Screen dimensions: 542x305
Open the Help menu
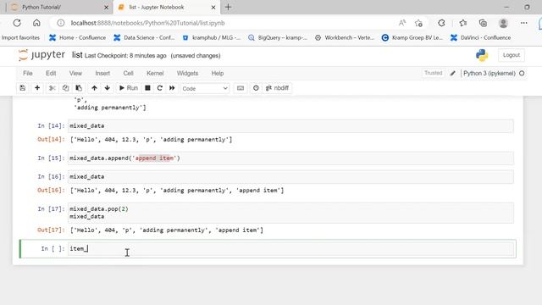click(x=218, y=74)
